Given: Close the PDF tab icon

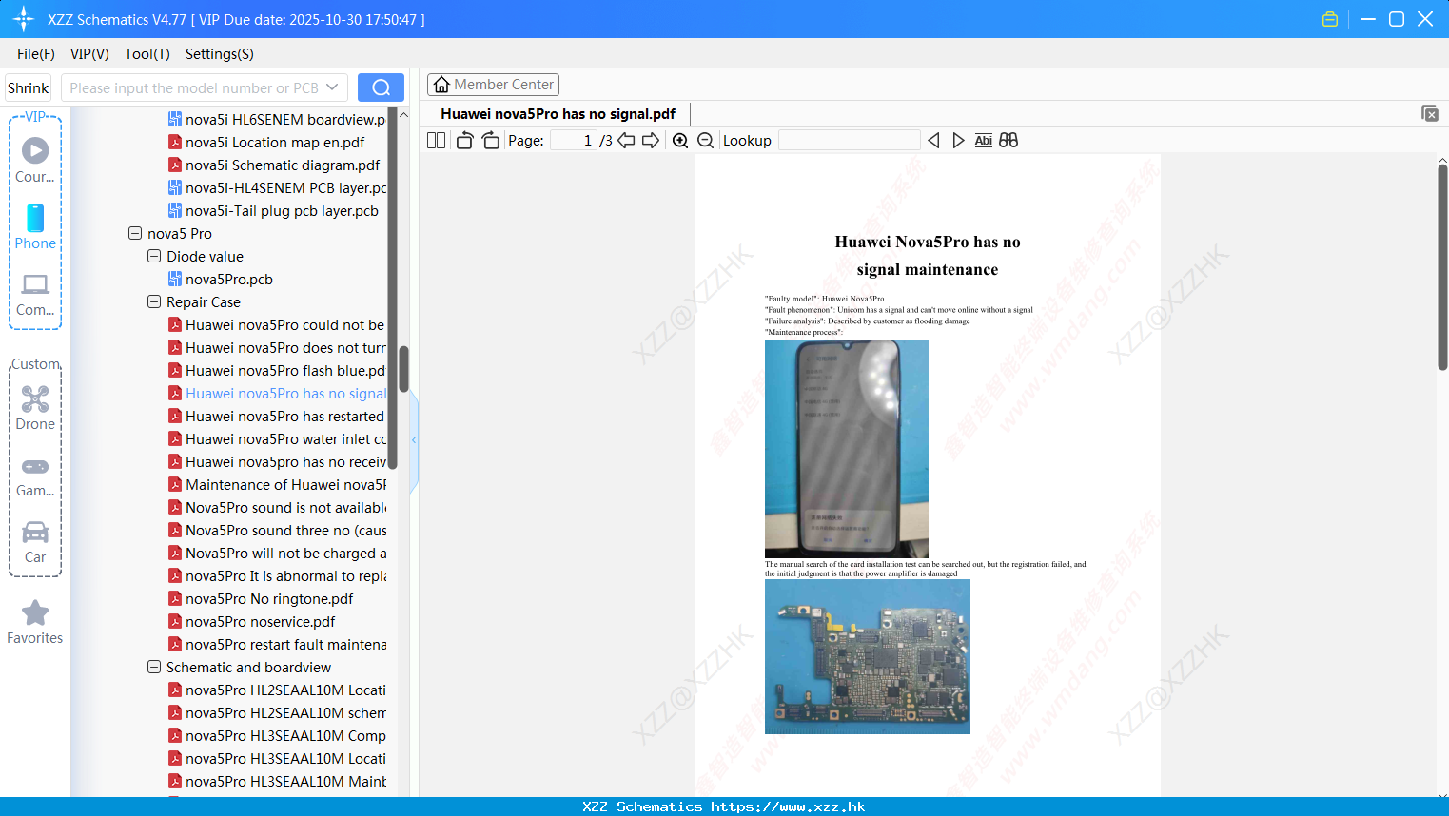Looking at the screenshot, I should [1430, 113].
